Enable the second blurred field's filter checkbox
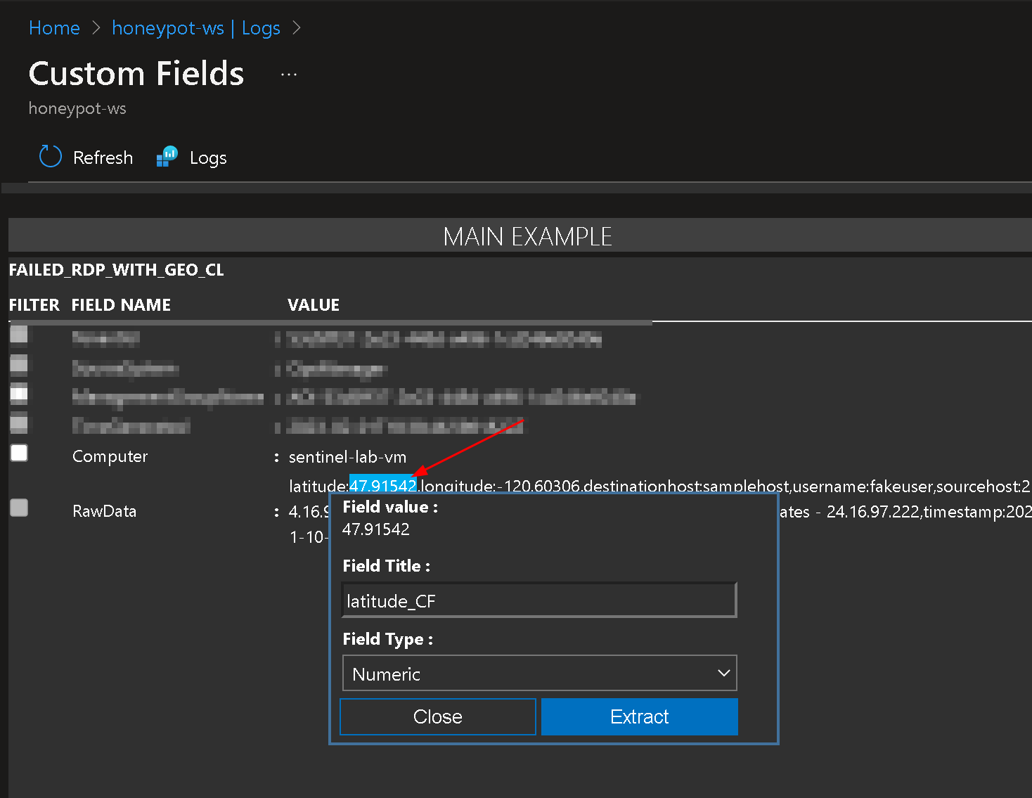 point(18,363)
